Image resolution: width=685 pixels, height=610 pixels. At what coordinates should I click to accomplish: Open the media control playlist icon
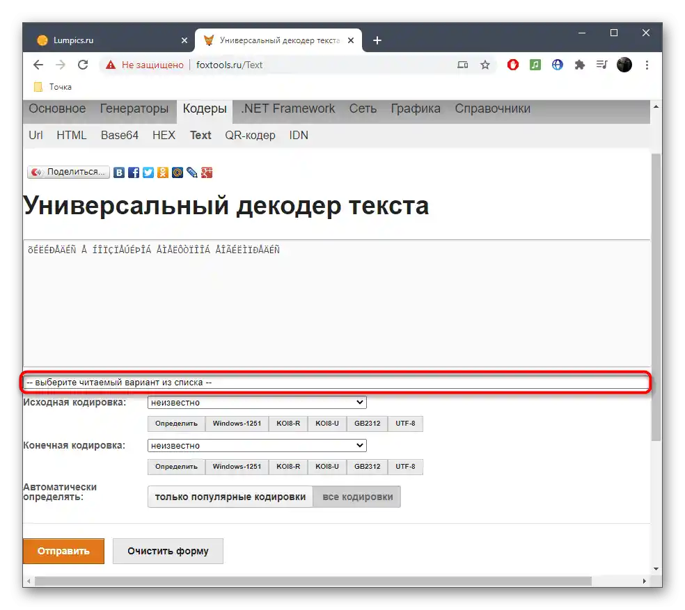pyautogui.click(x=602, y=65)
